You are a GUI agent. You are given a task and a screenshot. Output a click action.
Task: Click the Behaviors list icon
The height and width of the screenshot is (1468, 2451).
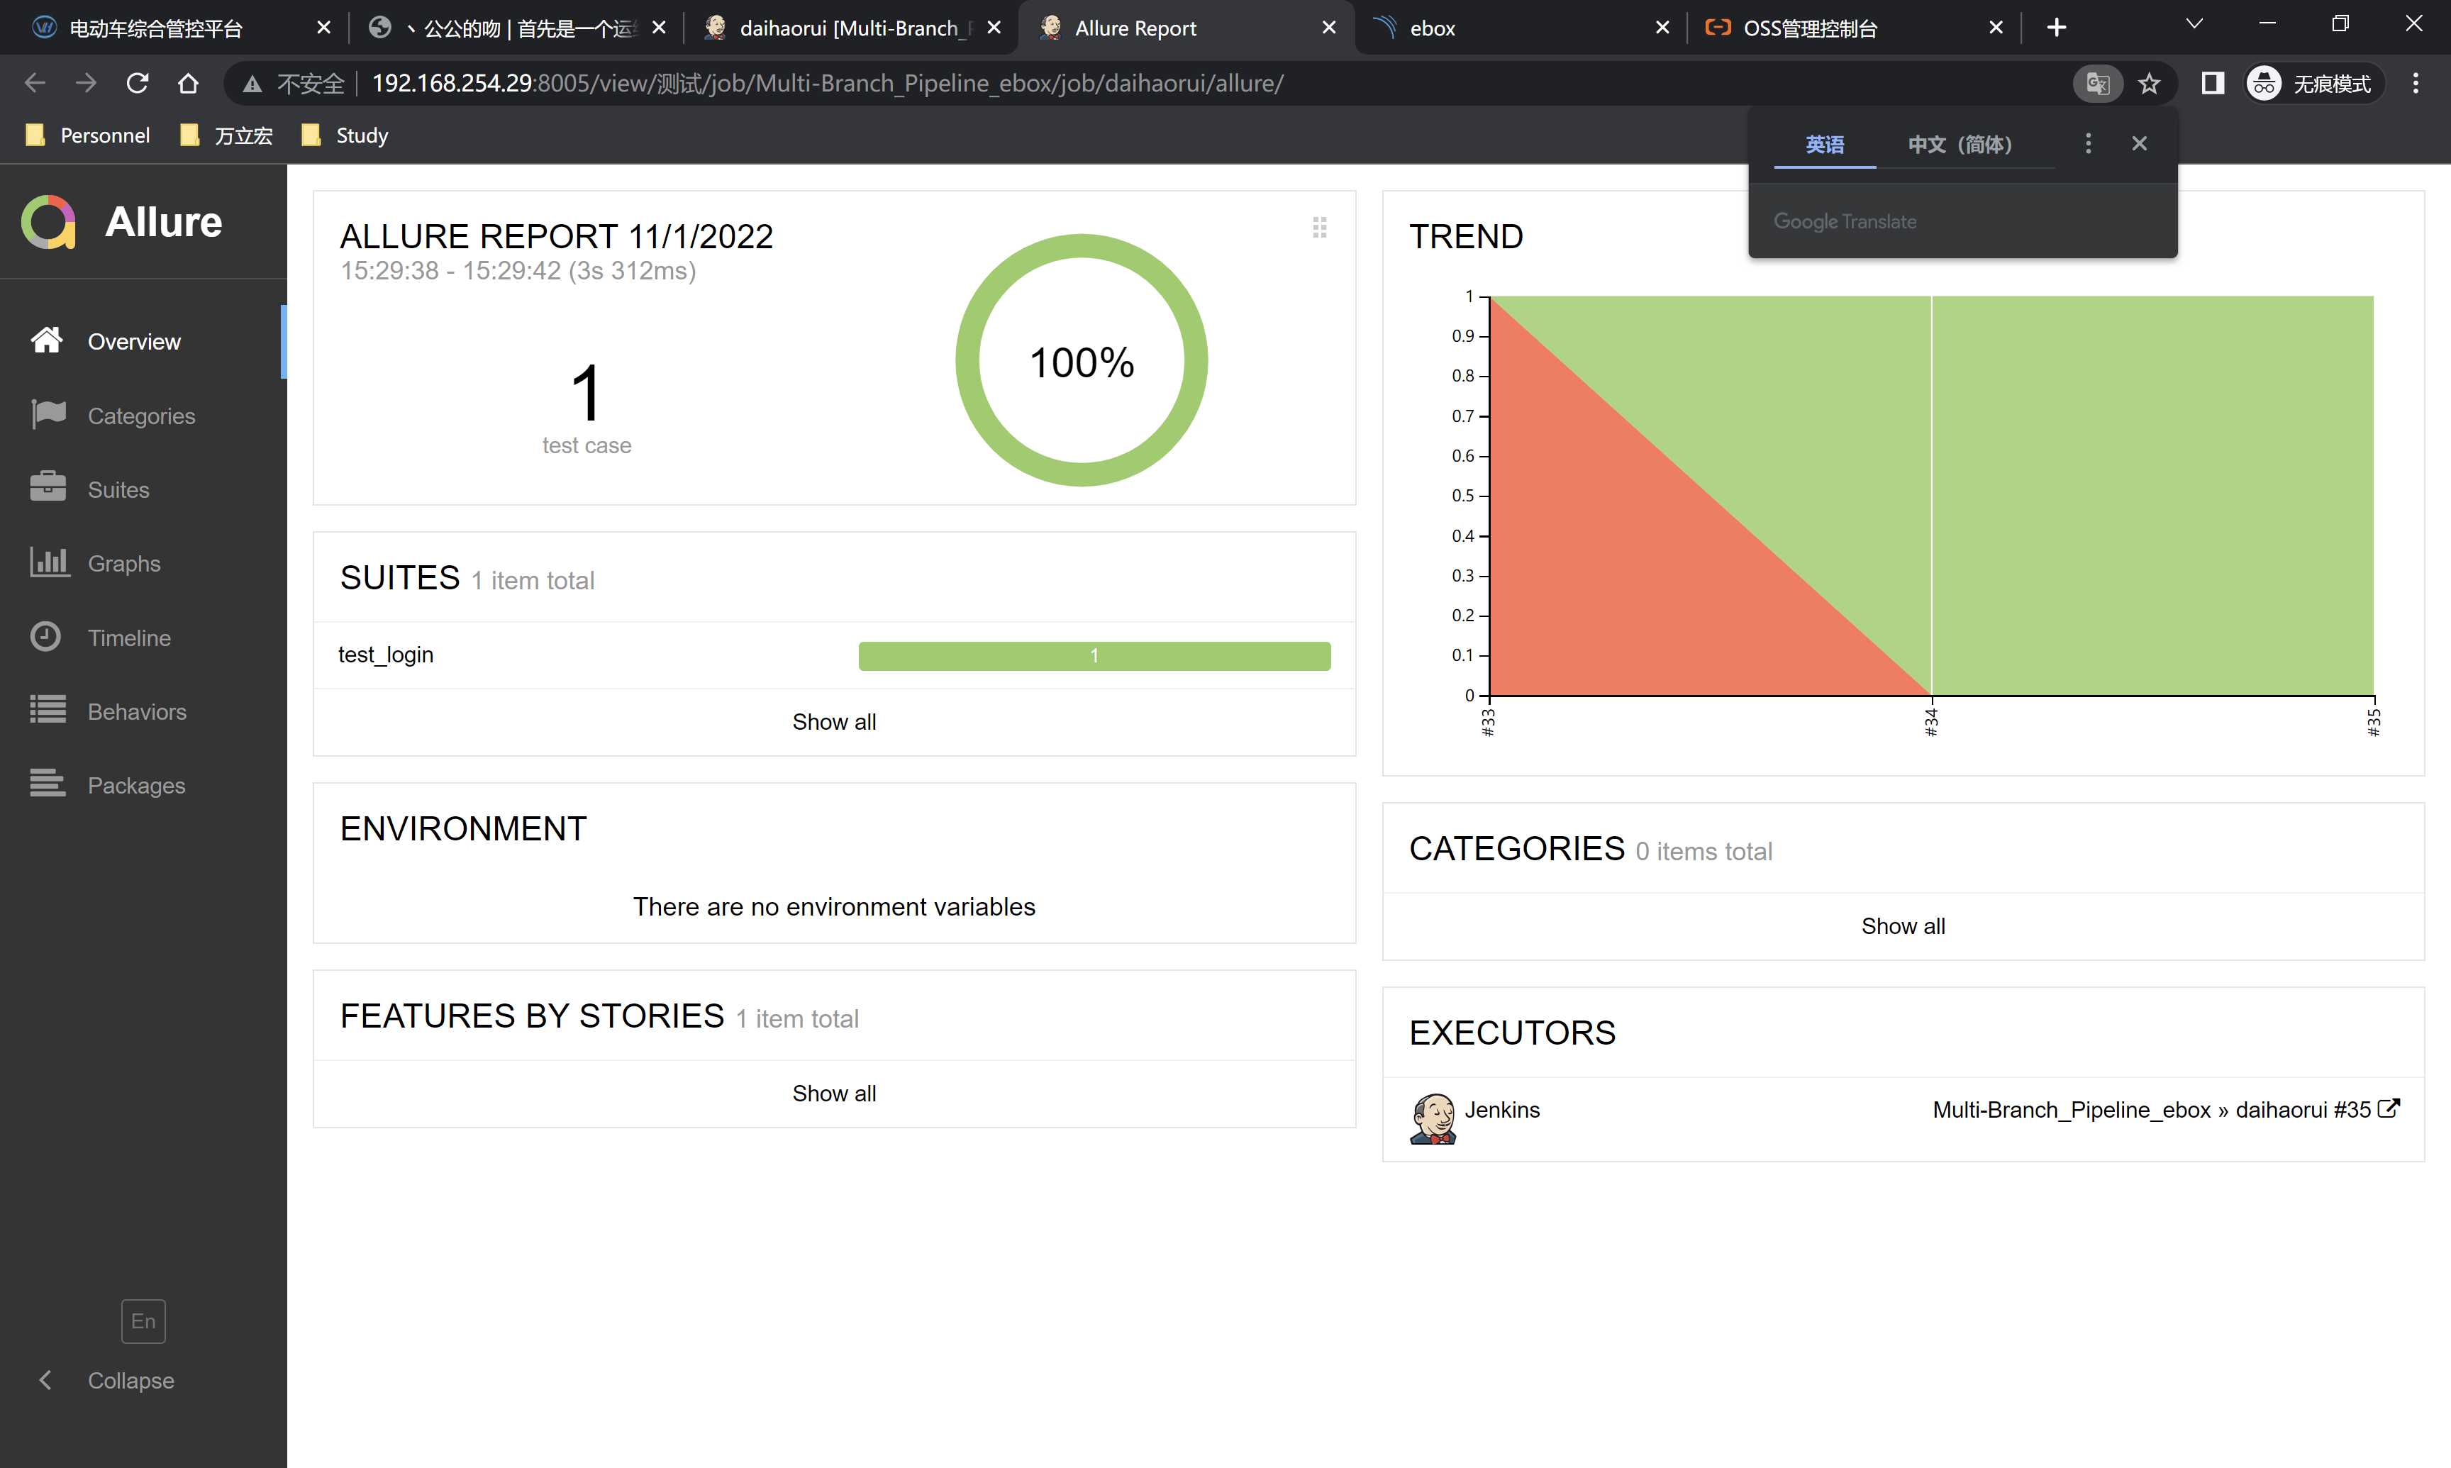[x=48, y=711]
